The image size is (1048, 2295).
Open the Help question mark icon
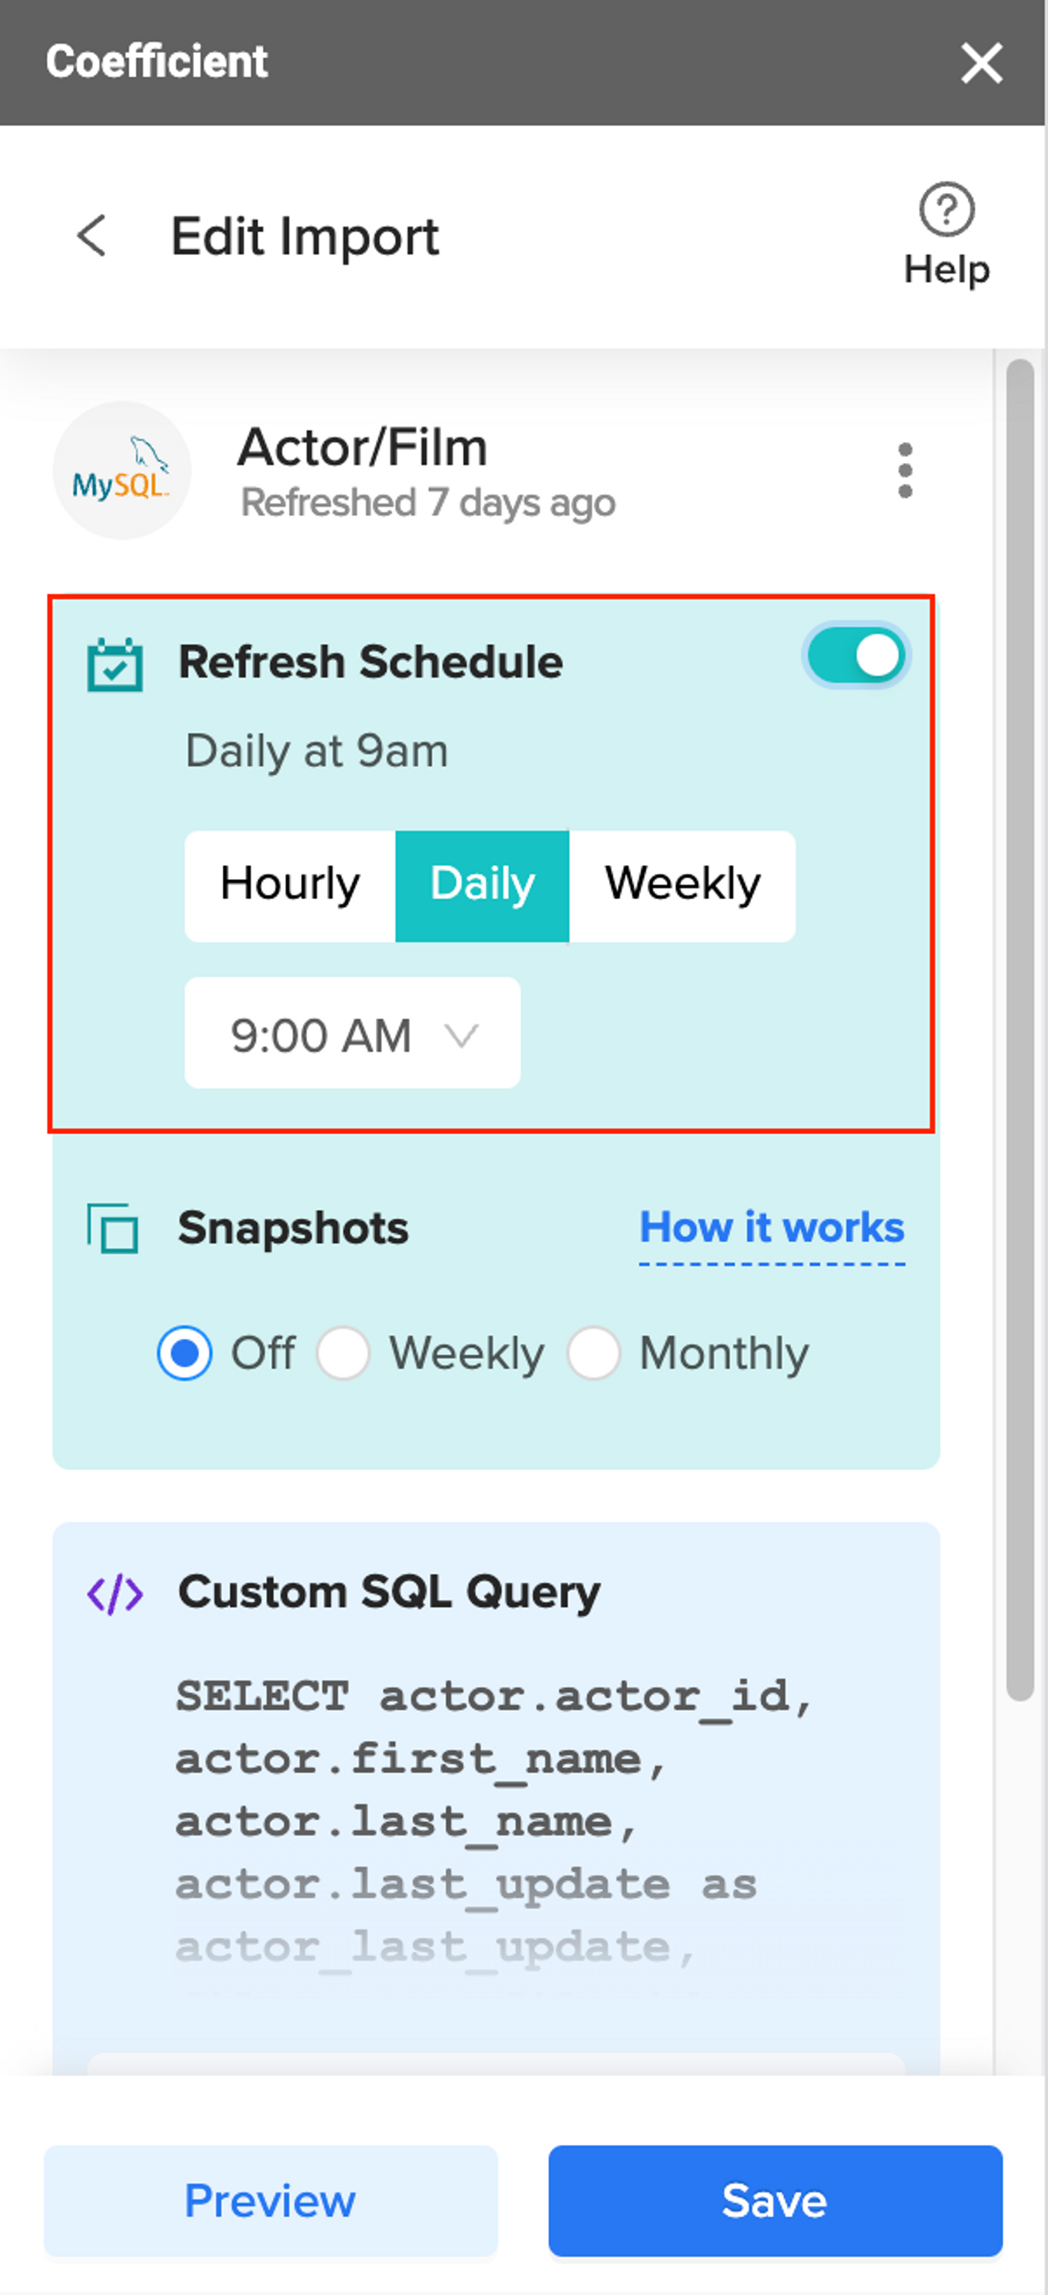coord(946,210)
